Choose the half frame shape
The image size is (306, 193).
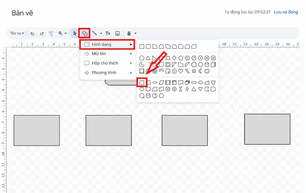174,64
